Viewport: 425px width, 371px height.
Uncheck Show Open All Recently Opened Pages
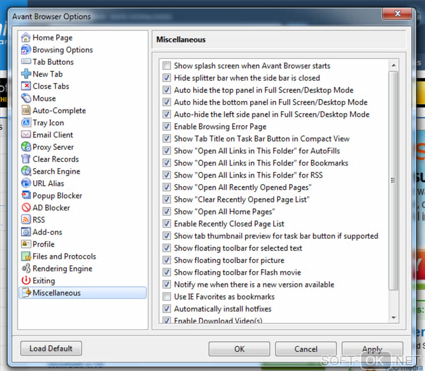pos(166,187)
